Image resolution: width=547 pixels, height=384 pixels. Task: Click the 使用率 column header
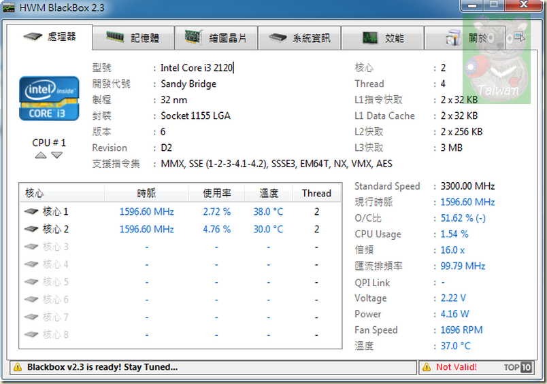(x=216, y=193)
